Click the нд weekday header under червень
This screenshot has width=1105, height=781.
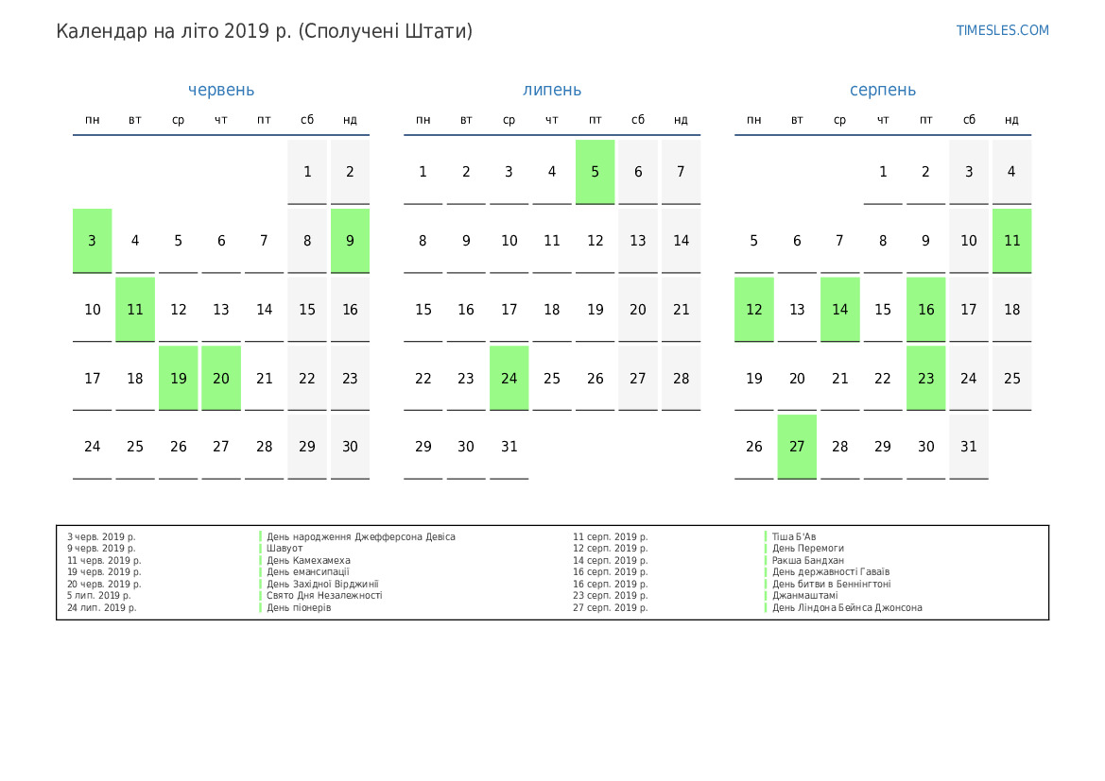coord(351,120)
